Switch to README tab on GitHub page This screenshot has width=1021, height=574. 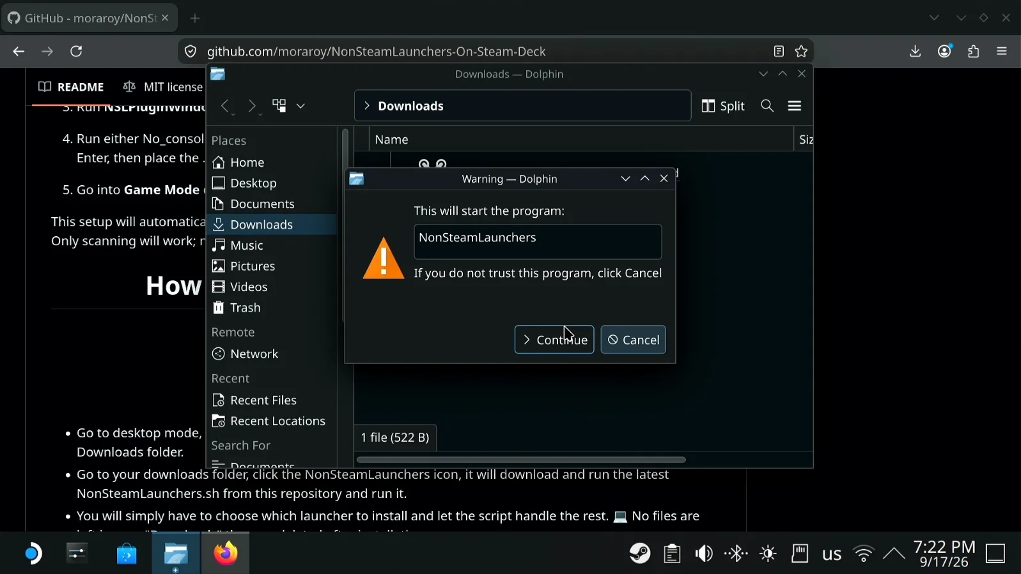[71, 87]
